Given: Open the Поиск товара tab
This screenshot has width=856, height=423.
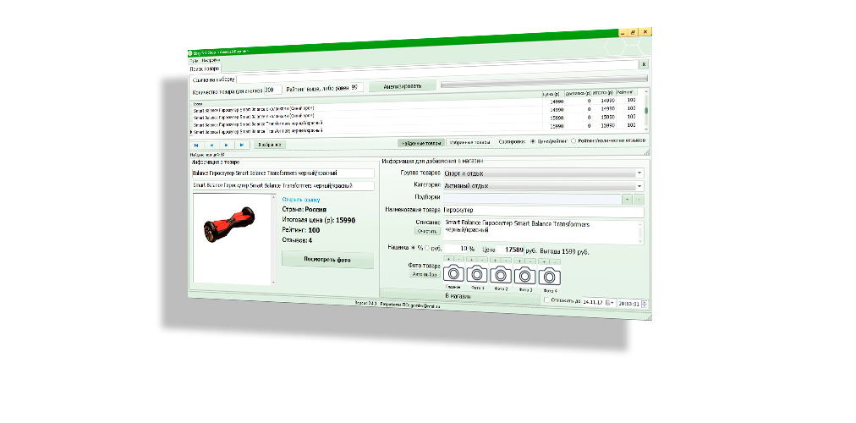Looking at the screenshot, I should tap(204, 69).
